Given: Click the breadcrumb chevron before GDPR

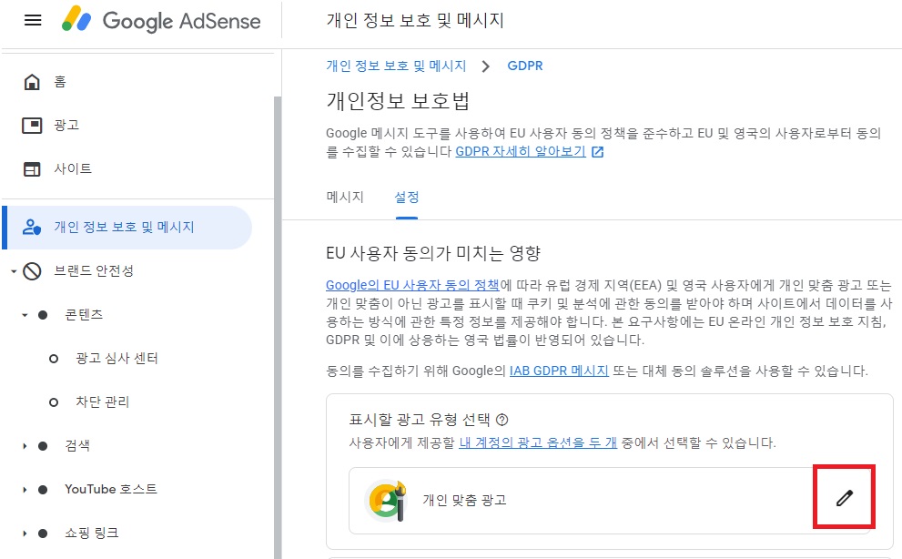Looking at the screenshot, I should [486, 66].
